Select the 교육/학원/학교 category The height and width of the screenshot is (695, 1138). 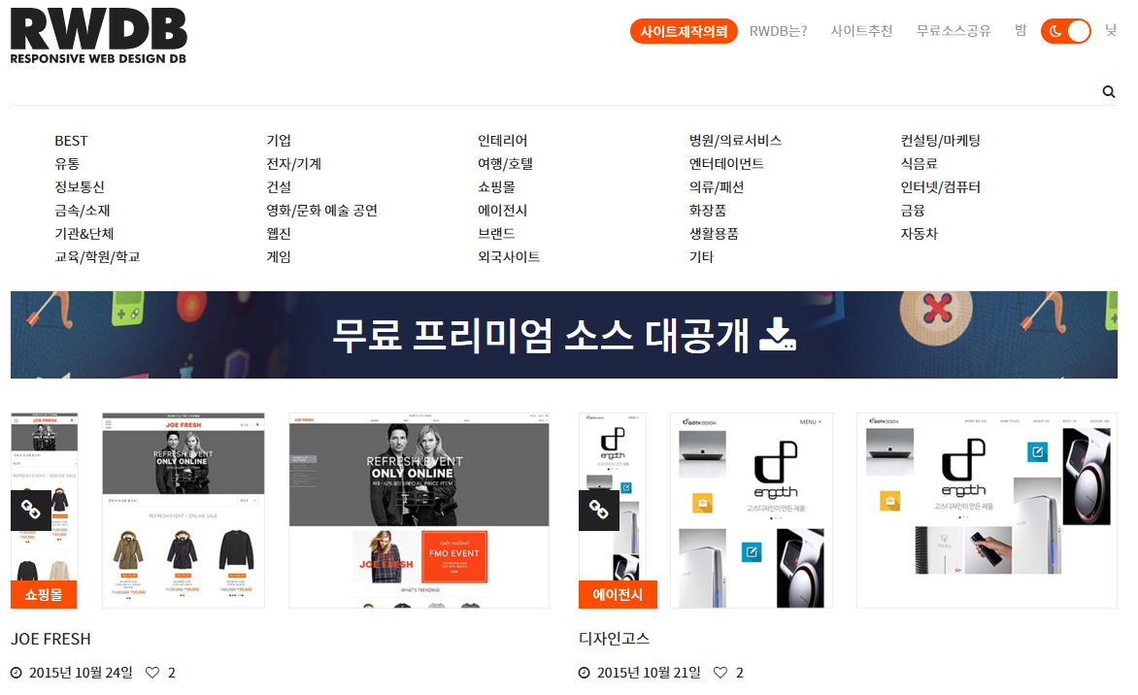[x=97, y=257]
